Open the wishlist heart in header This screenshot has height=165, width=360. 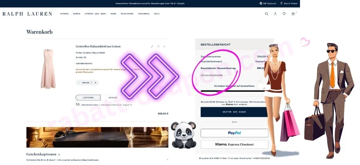point(284,14)
